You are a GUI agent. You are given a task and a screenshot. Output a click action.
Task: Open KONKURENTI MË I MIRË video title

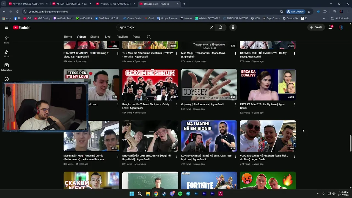point(206,158)
